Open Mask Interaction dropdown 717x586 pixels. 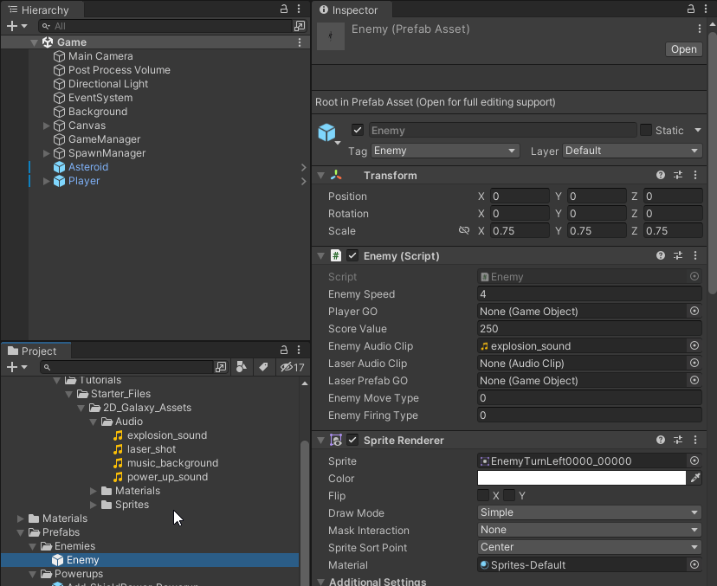(x=590, y=530)
